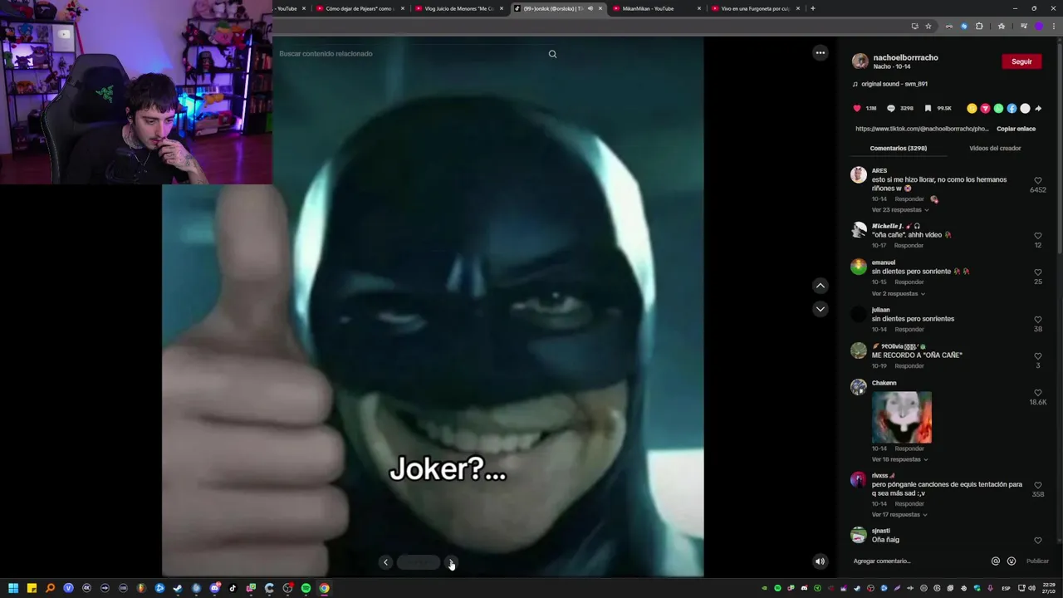
Task: Open three-dot more options menu on video
Action: (821, 53)
